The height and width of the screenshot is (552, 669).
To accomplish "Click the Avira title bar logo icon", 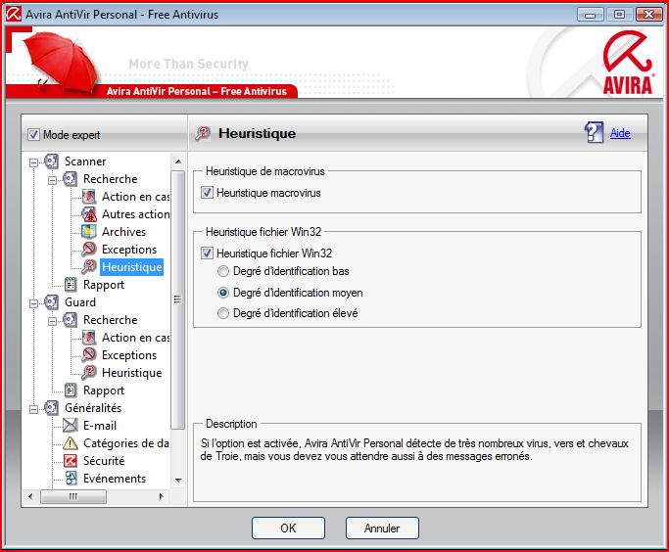I will click(x=14, y=14).
